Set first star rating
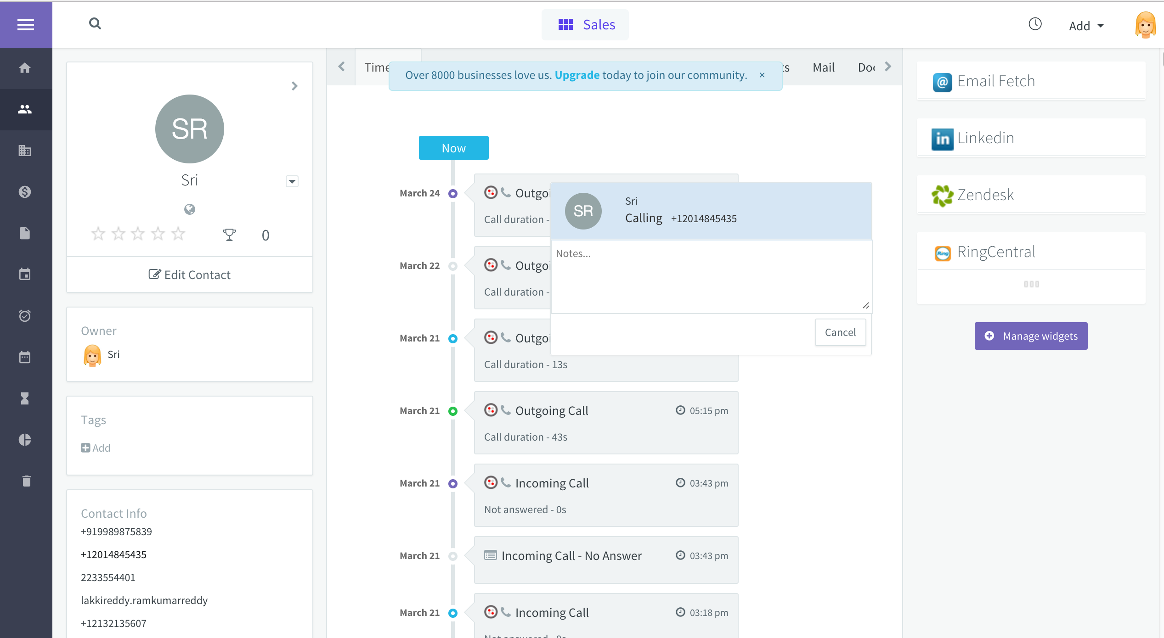The height and width of the screenshot is (638, 1164). pos(98,234)
